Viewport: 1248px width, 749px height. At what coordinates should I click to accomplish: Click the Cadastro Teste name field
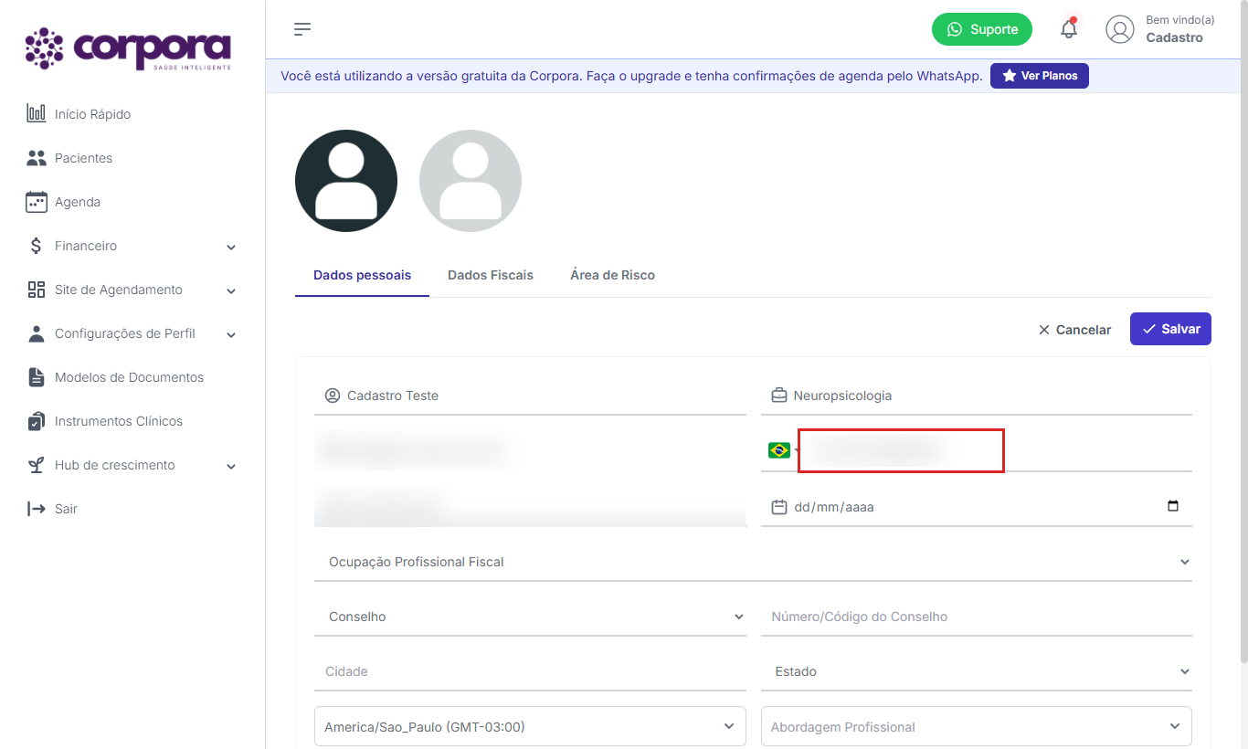pyautogui.click(x=530, y=396)
